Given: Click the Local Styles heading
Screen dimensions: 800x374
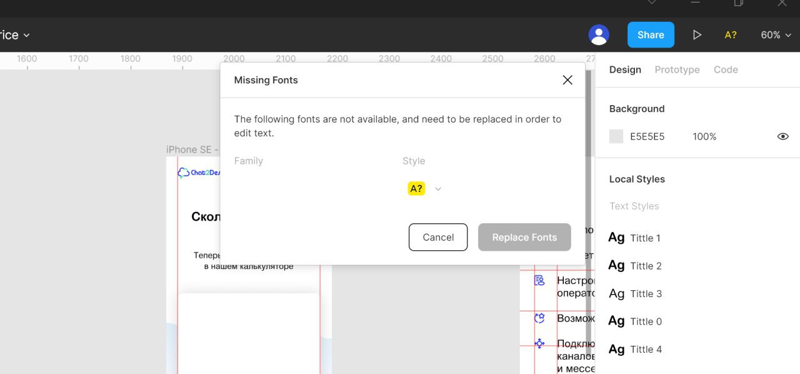Looking at the screenshot, I should coord(637,179).
